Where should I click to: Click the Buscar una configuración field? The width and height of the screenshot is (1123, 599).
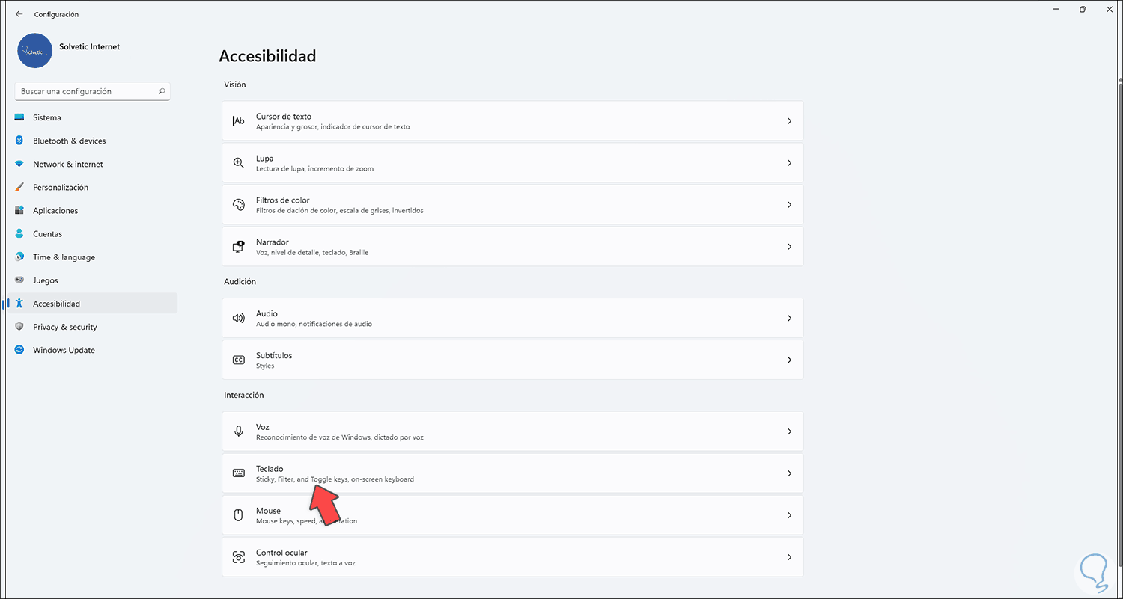86,91
